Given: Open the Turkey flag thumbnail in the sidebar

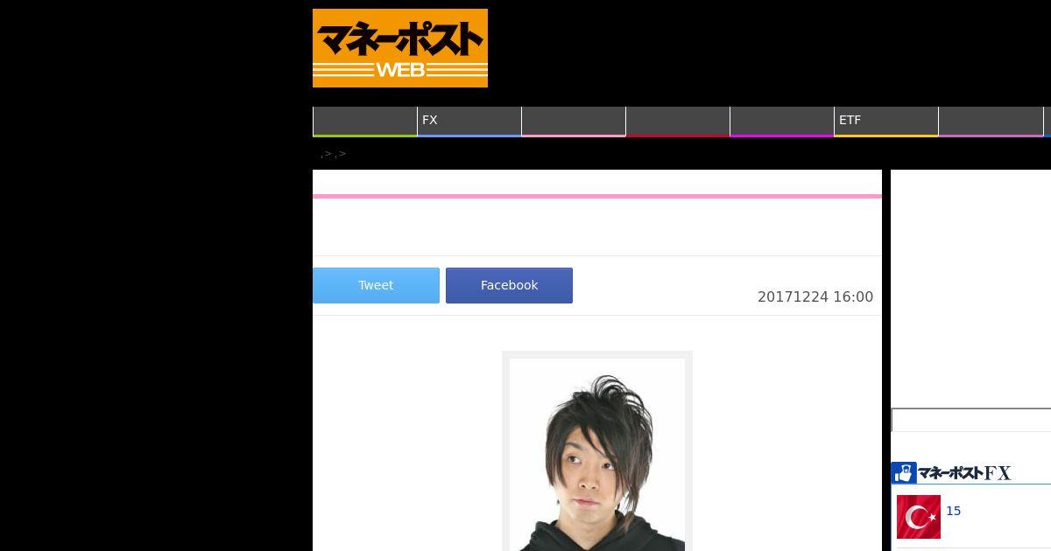Looking at the screenshot, I should tap(919, 517).
